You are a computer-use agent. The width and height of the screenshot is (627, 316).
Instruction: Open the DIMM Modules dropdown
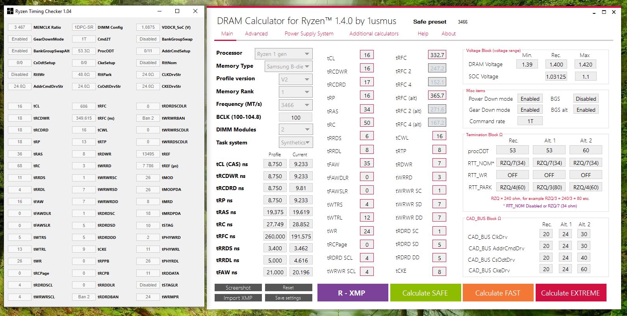295,129
